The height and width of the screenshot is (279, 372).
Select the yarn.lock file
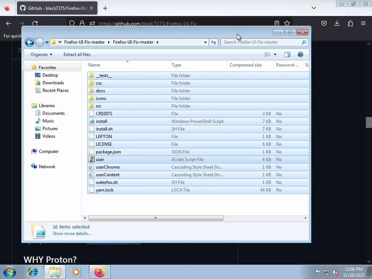click(x=198, y=190)
